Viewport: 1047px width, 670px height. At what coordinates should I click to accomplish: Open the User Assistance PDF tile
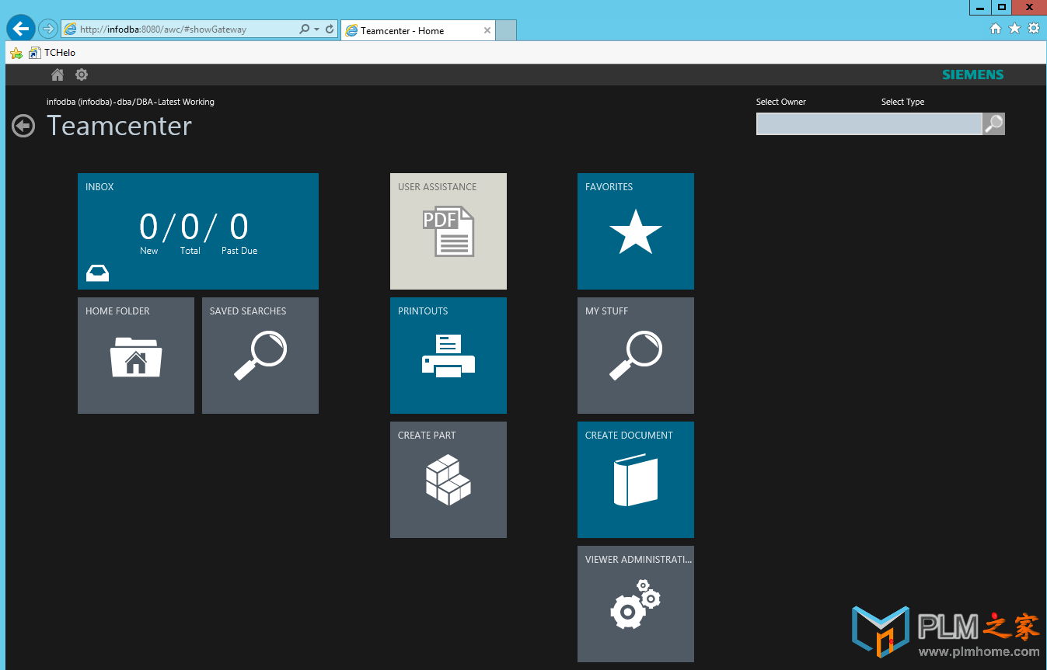coord(448,231)
